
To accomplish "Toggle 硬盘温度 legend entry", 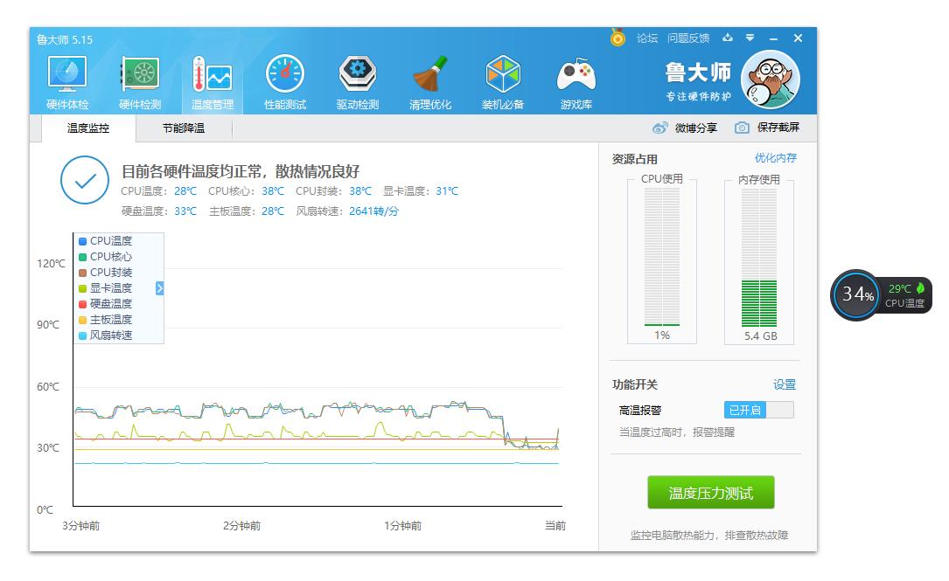I will [105, 303].
